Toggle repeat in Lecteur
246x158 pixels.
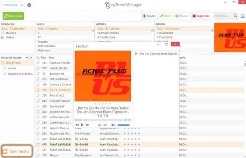[105, 125]
